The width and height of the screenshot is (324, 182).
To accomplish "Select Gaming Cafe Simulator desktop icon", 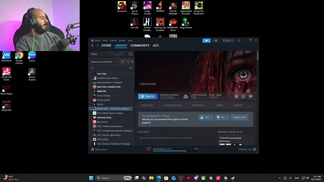I will [x=160, y=25].
